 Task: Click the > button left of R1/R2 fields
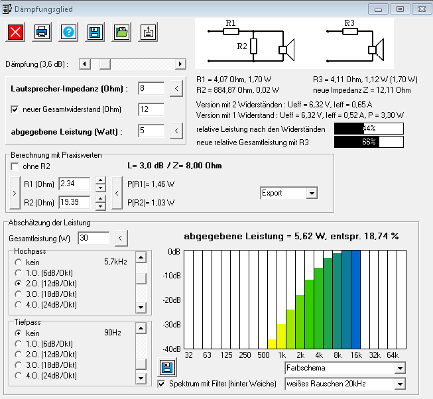coord(15,193)
